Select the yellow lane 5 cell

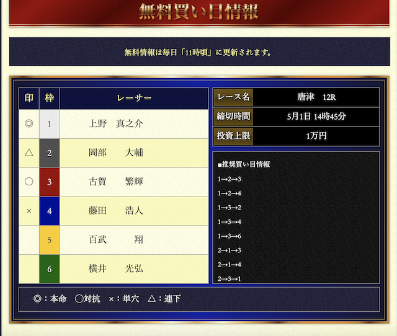click(x=50, y=240)
